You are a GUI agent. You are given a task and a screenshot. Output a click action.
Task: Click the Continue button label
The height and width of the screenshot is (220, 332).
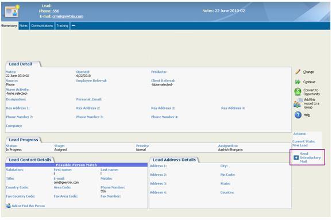[x=310, y=82]
